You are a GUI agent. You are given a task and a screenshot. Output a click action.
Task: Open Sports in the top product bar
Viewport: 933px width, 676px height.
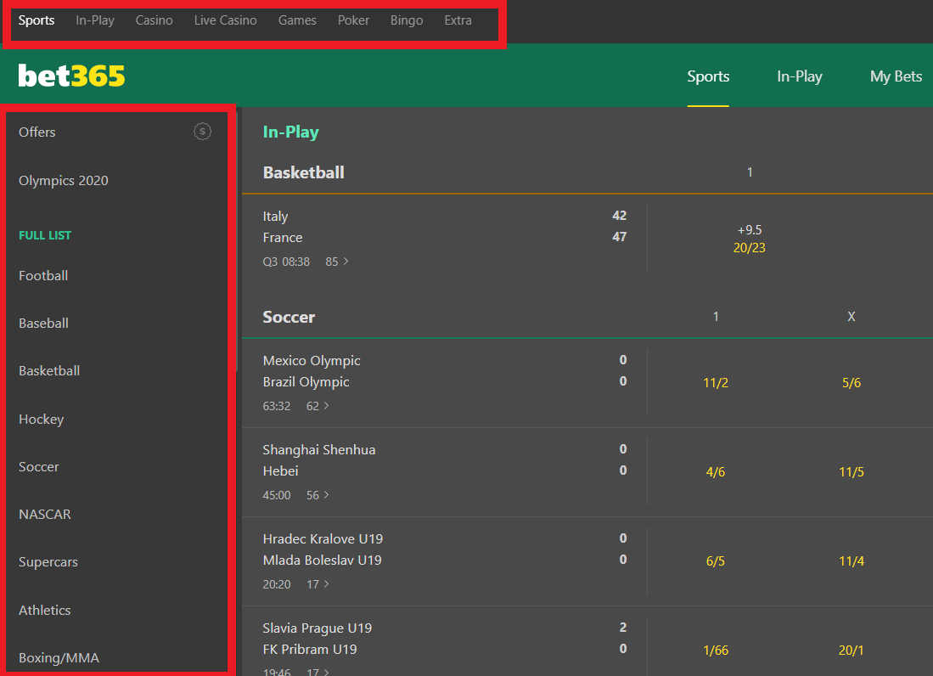[37, 20]
